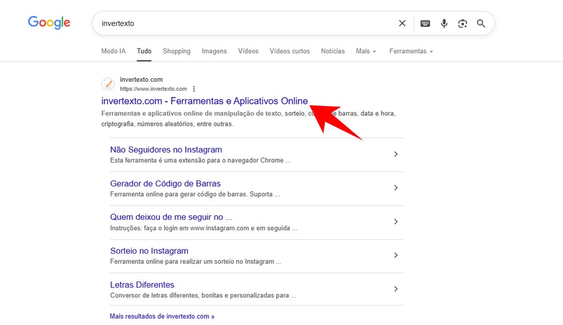Open Sorteio no Instagram link
This screenshot has height=325, width=563.
149,251
